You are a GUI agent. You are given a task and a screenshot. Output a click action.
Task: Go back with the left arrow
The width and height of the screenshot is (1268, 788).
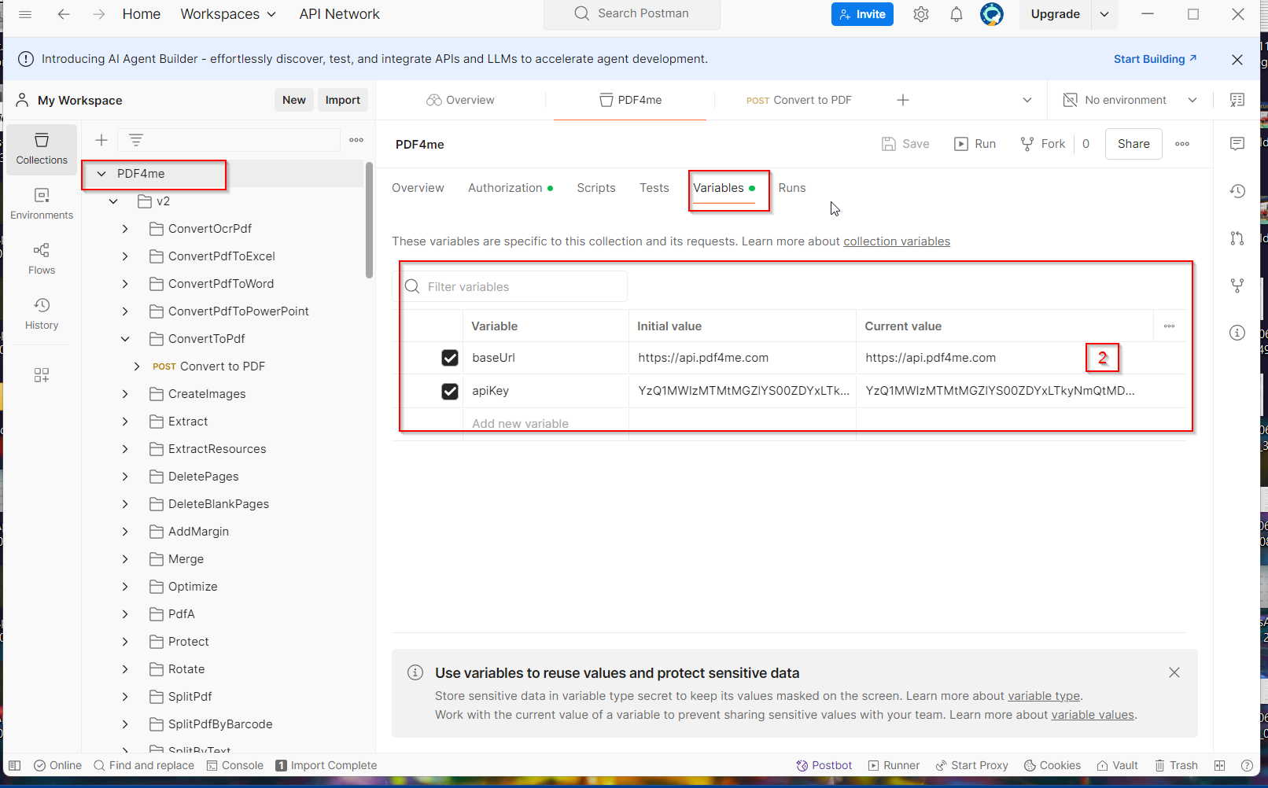[x=64, y=14]
